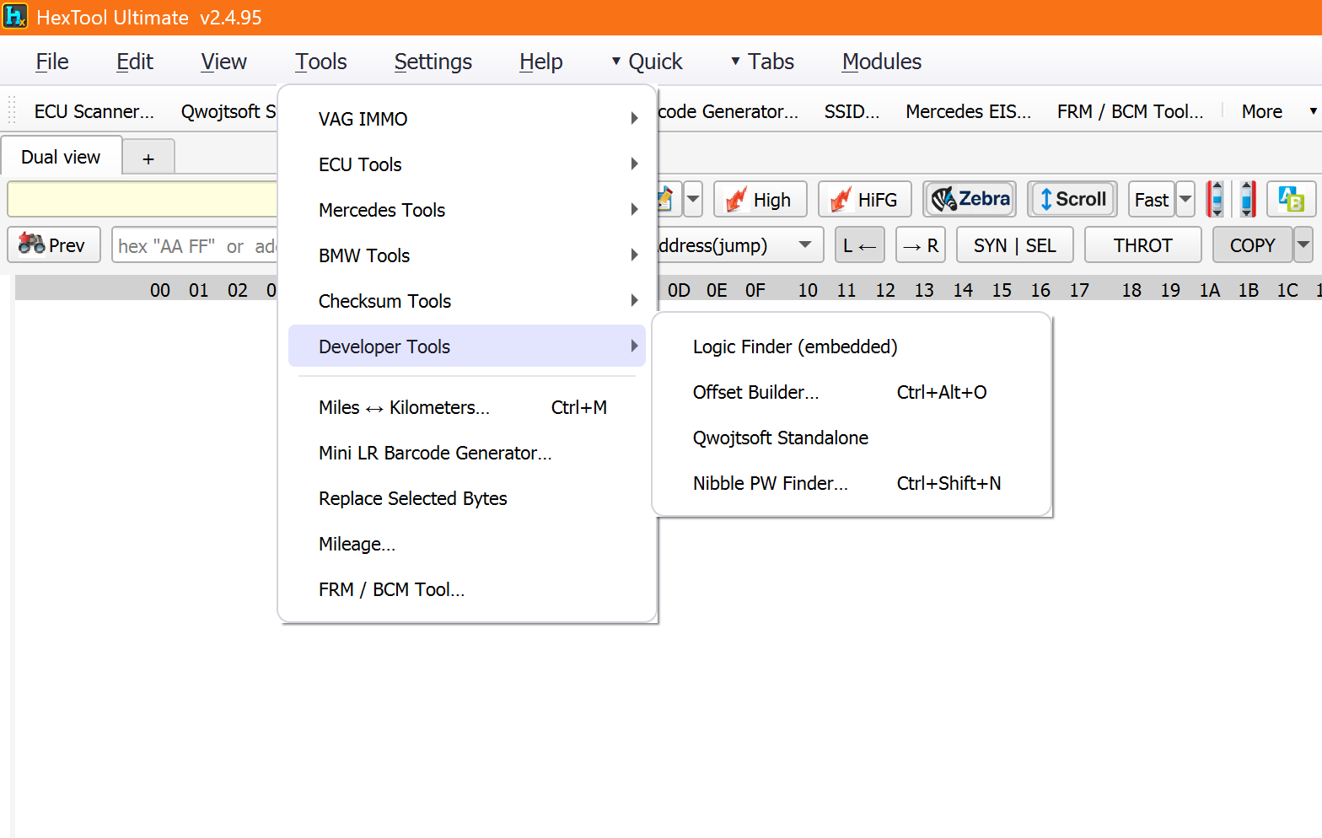Grab the quick bar drag handle
This screenshot has width=1322, height=838.
12,111
